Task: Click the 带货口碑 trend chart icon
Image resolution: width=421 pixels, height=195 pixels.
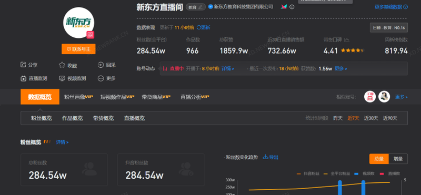Action: [347, 40]
